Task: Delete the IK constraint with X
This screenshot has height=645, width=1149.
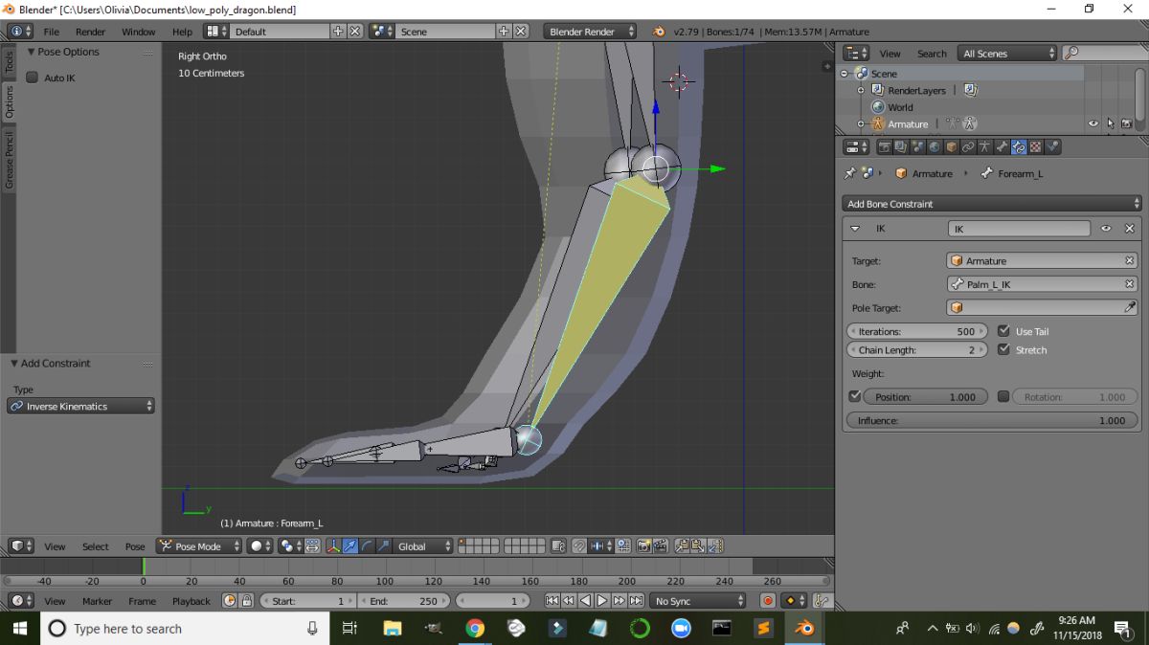Action: click(x=1129, y=229)
